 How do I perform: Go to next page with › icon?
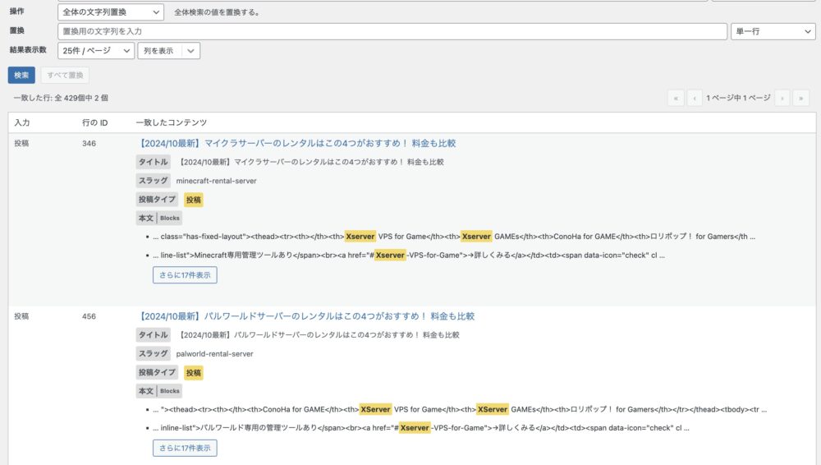782,98
